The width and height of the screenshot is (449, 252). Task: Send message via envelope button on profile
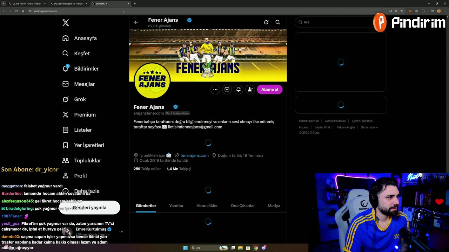pos(227,90)
